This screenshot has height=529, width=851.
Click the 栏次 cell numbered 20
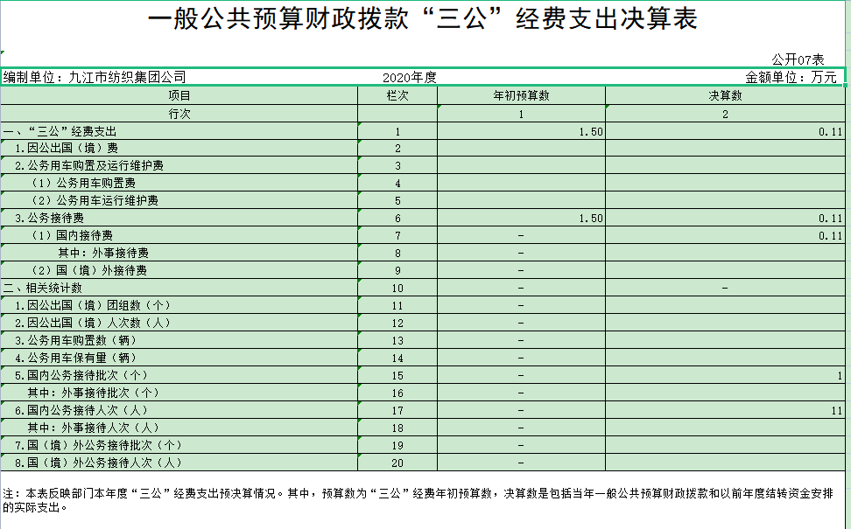pos(397,463)
